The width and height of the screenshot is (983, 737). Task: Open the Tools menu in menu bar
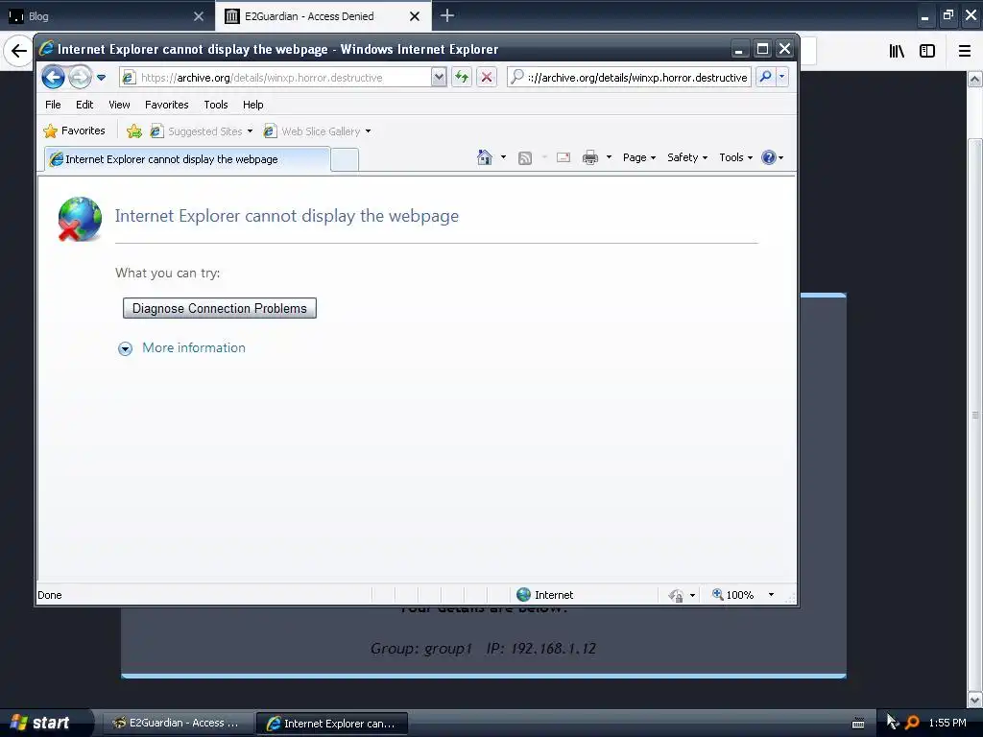(216, 105)
